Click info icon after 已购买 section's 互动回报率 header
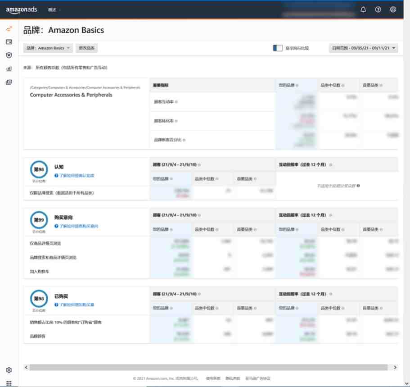Image resolution: width=410 pixels, height=387 pixels. [331, 294]
